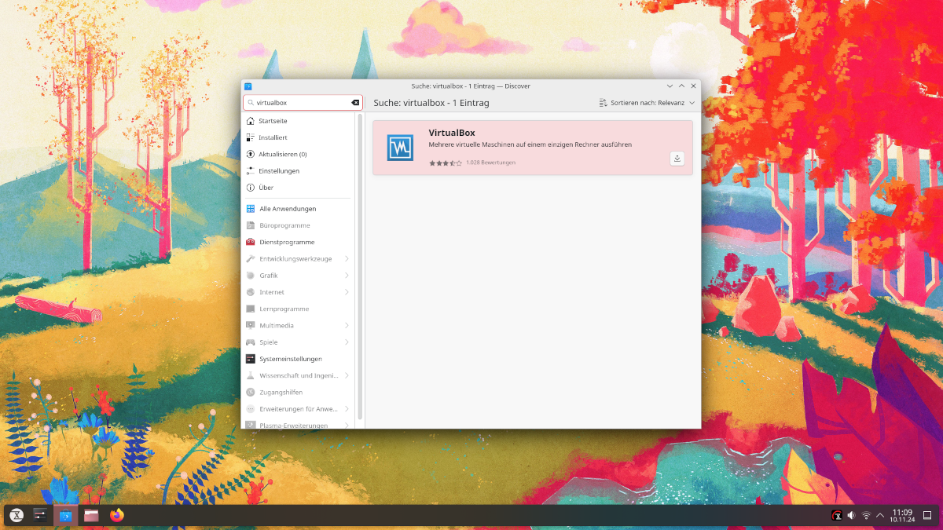Screen dimensions: 943x530
Task: Expand Erweiterungen für Anwendungen arrow
Action: pos(347,409)
